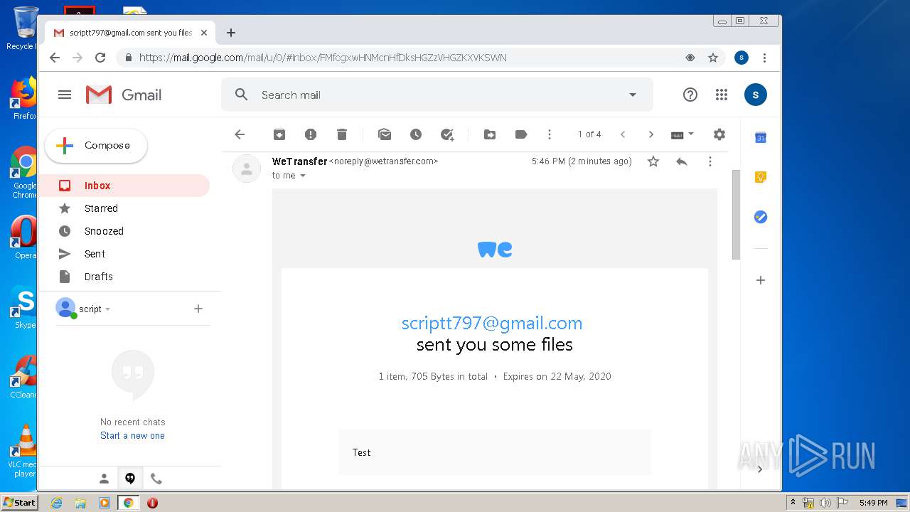Open a new browser tab
Viewport: 910px width, 512px height.
tap(231, 33)
